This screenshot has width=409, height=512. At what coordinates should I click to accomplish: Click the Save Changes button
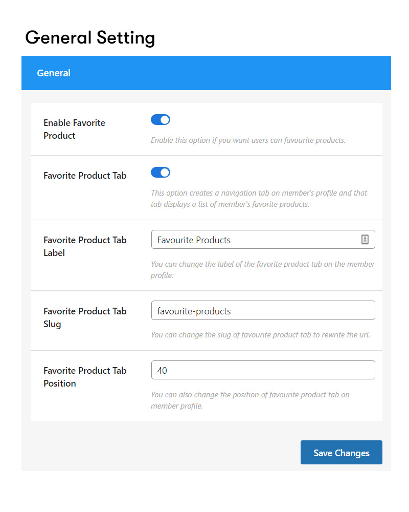(x=341, y=452)
